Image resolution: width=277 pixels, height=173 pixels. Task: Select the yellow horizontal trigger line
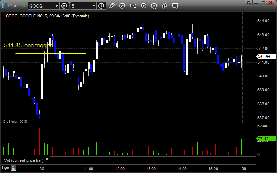(x=51, y=54)
